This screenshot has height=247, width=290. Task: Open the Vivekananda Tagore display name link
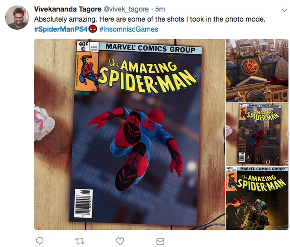(x=68, y=9)
